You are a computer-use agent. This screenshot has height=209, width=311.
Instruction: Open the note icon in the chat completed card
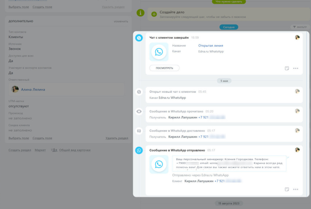(x=287, y=68)
